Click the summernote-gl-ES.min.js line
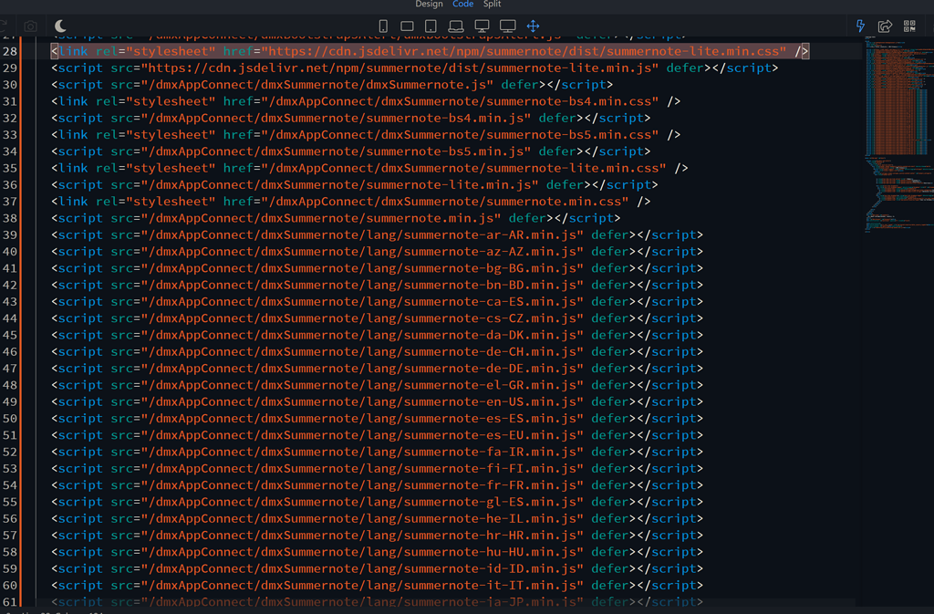This screenshot has height=614, width=934. pos(377,502)
